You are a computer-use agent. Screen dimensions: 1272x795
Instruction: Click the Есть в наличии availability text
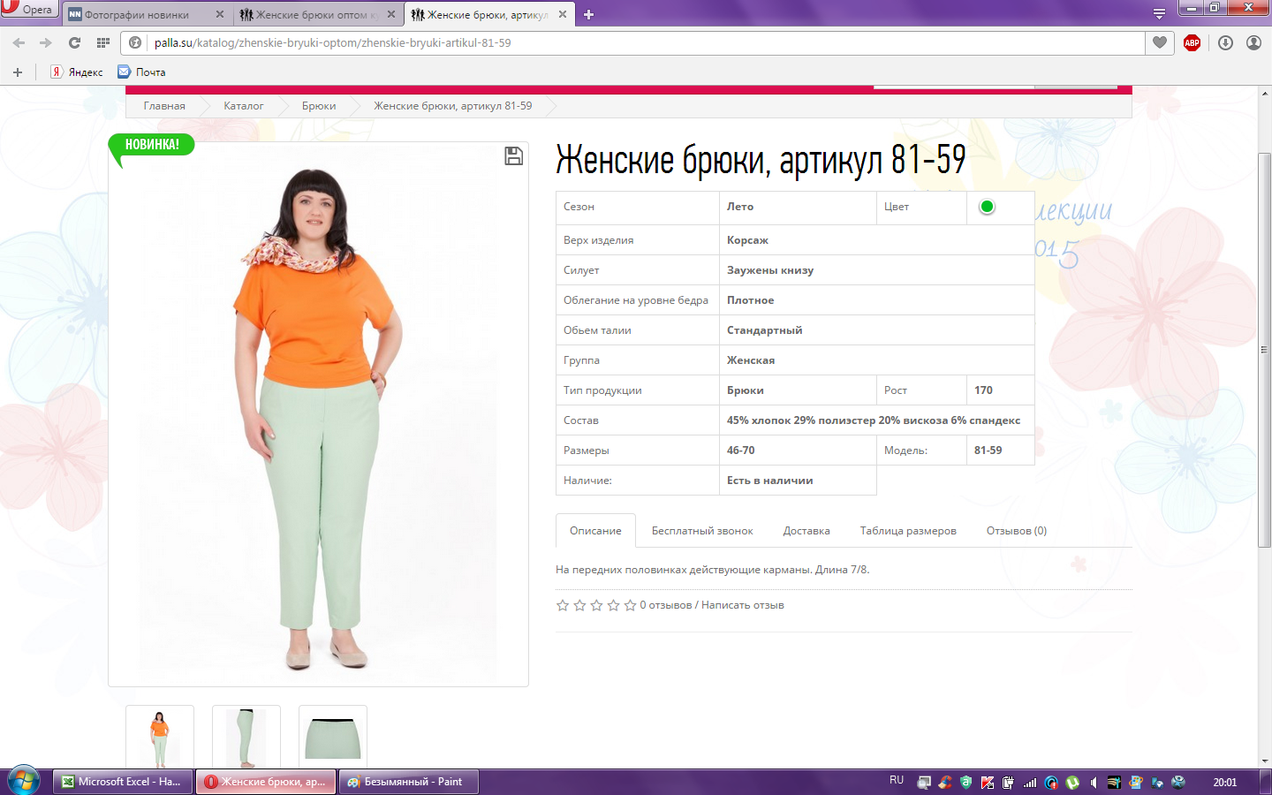click(x=770, y=481)
